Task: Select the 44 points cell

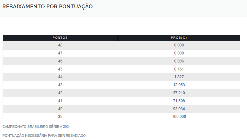Action: [x=60, y=77]
